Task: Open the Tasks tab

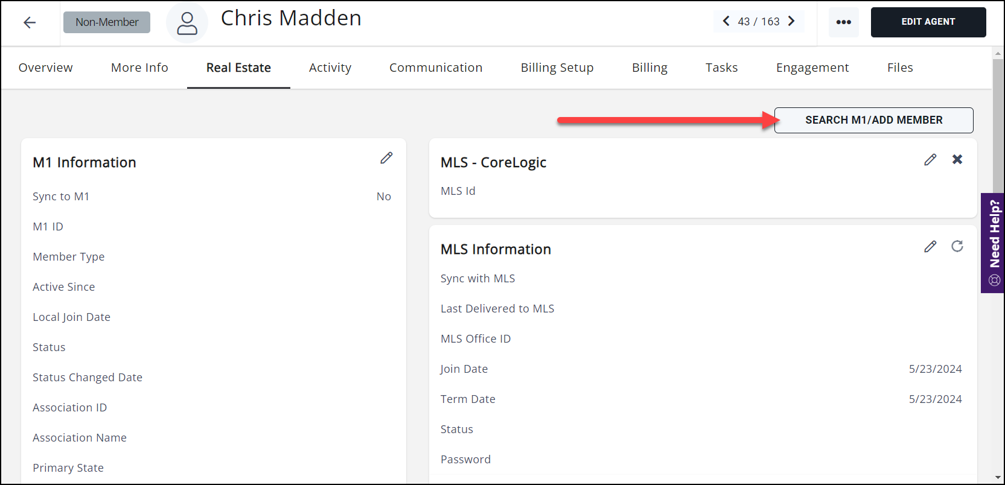Action: pos(722,68)
